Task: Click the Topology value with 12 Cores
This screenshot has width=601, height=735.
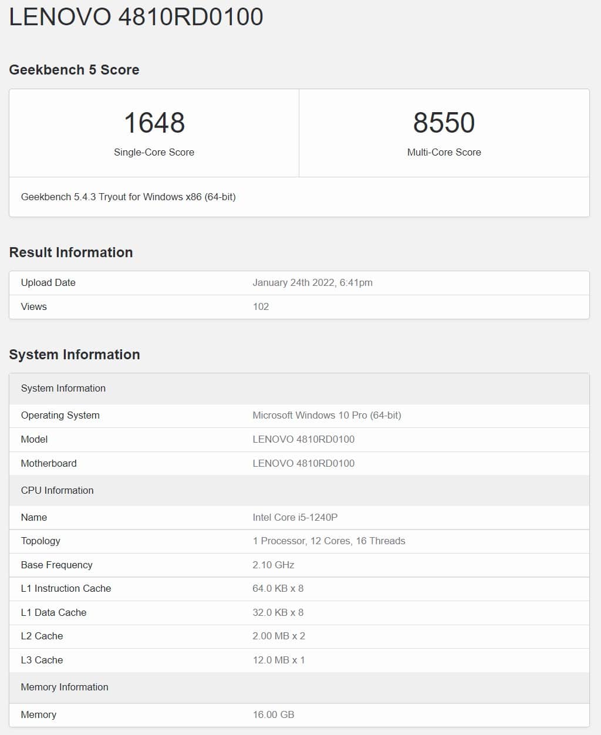Action: [329, 541]
